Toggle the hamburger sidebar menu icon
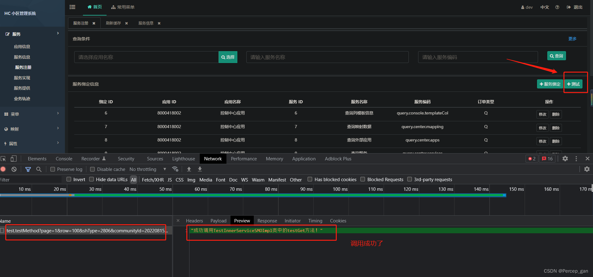The image size is (593, 277). [x=72, y=7]
